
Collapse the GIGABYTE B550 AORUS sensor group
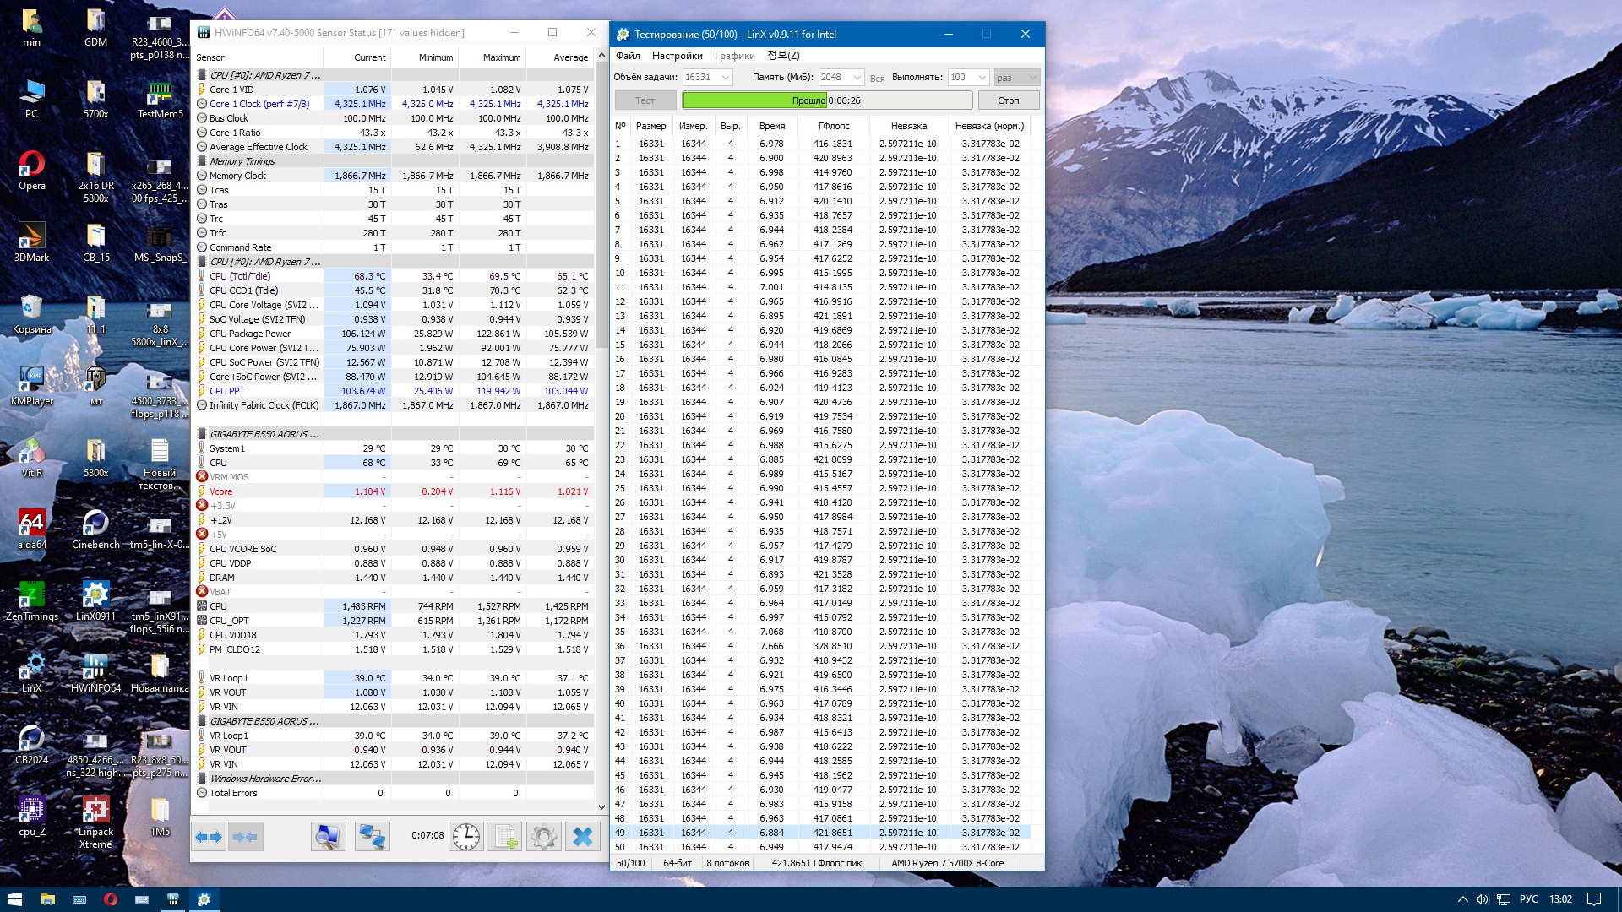(x=264, y=434)
